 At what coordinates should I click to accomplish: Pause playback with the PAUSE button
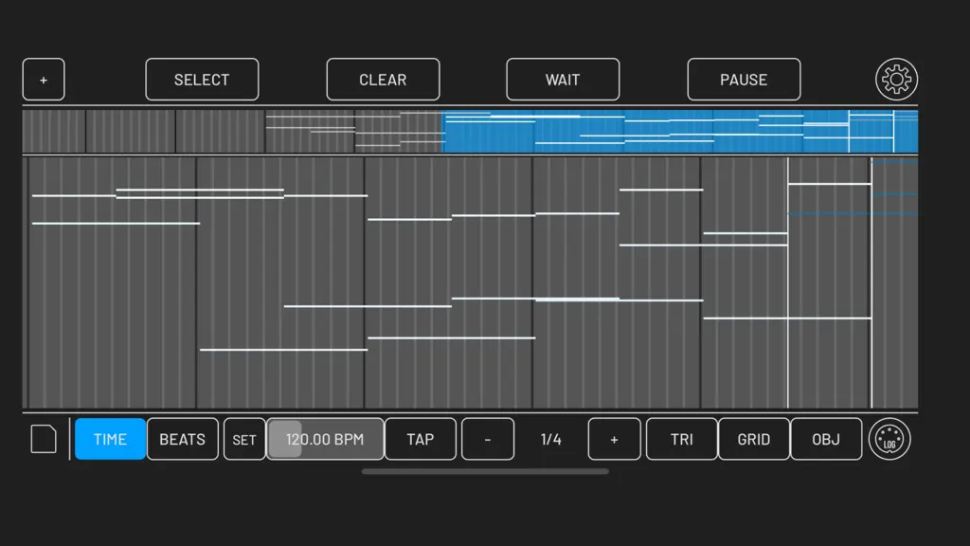coord(744,80)
